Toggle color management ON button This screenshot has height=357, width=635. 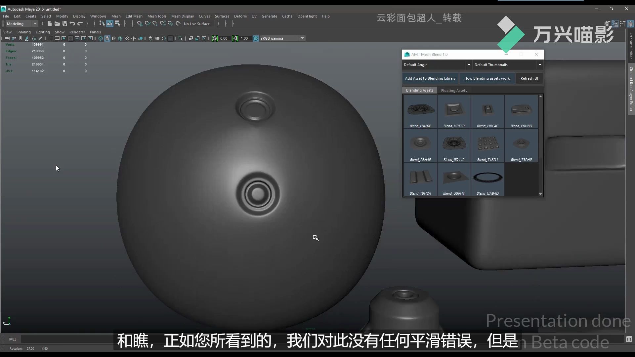tap(256, 38)
